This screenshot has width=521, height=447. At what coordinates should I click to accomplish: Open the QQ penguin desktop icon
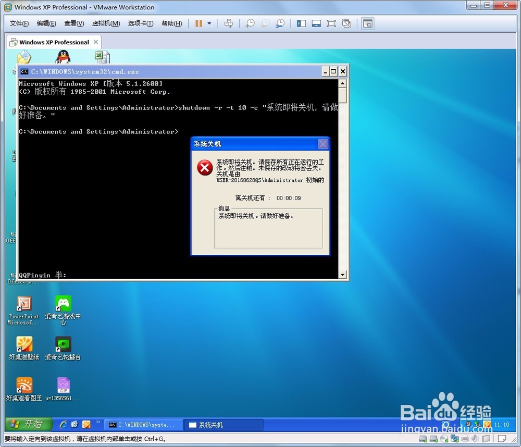[63, 57]
